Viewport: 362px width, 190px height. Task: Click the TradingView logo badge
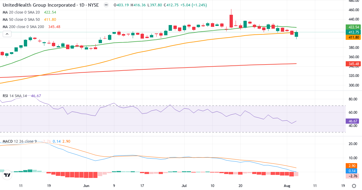coord(7,175)
